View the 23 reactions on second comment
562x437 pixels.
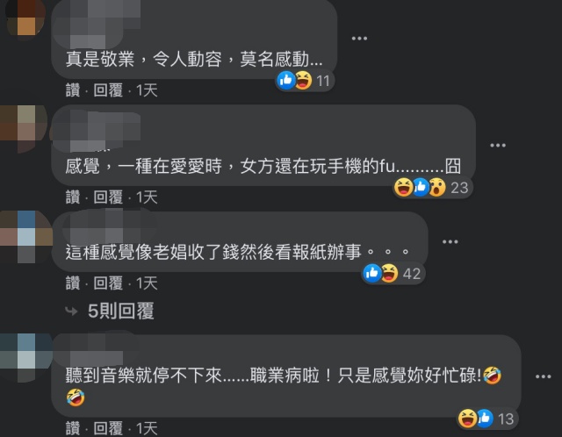click(432, 187)
